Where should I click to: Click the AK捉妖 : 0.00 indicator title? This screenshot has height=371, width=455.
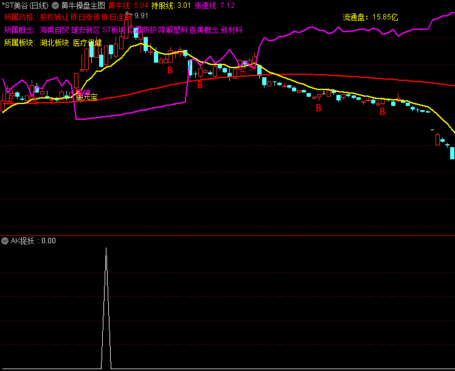pos(33,241)
